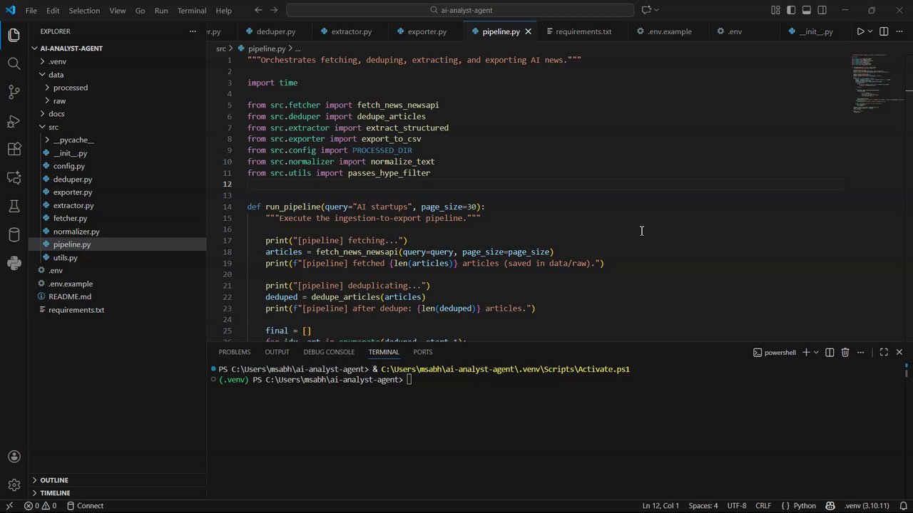The height and width of the screenshot is (513, 913).
Task: Collapse the src folder
Action: click(x=53, y=127)
